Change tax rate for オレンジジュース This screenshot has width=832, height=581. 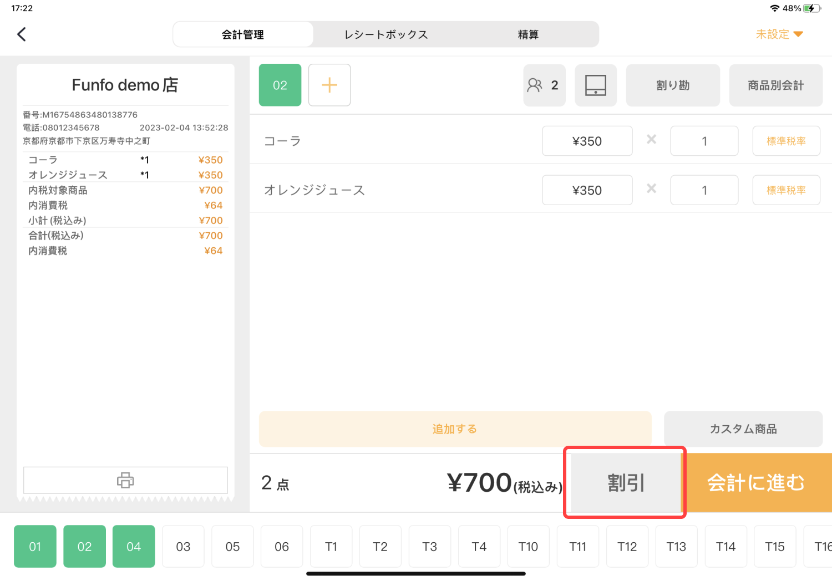coord(786,190)
